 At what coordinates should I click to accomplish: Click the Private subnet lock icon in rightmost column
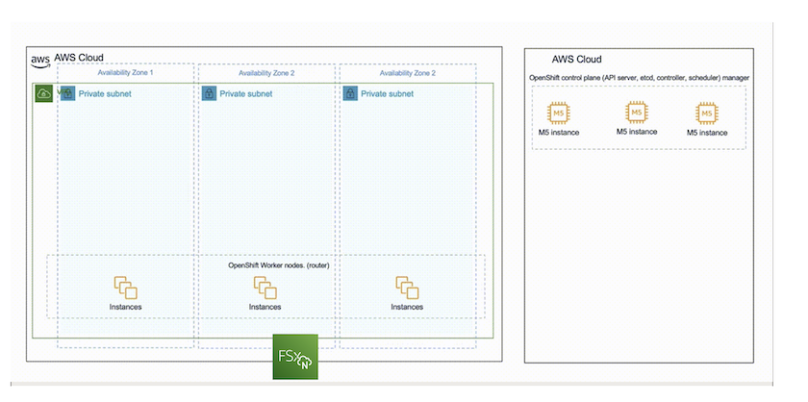(350, 93)
